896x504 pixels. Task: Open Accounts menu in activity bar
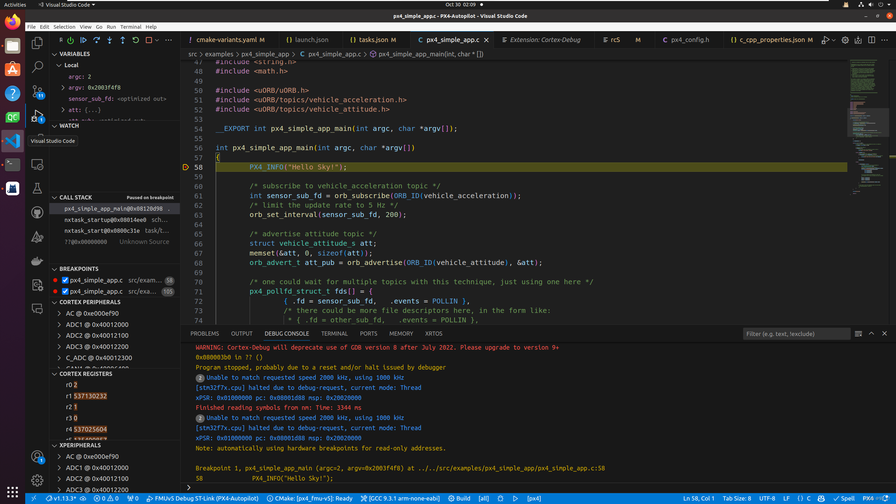click(37, 456)
